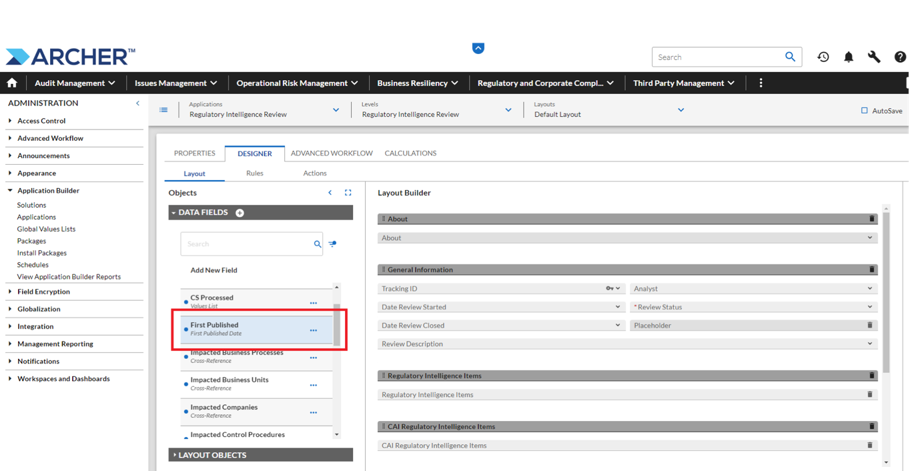
Task: Delete the About section
Action: 871,219
